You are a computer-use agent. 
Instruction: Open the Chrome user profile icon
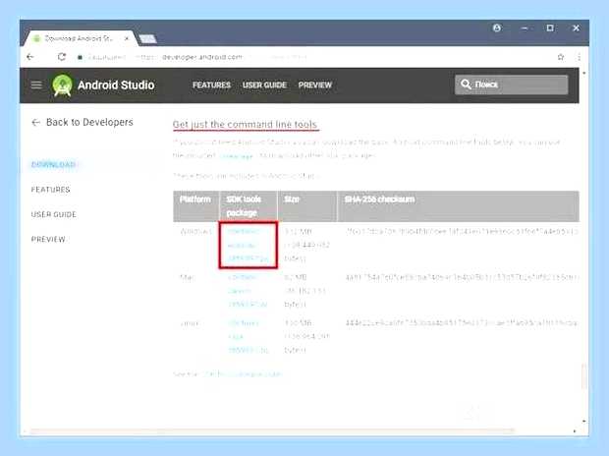(x=497, y=28)
